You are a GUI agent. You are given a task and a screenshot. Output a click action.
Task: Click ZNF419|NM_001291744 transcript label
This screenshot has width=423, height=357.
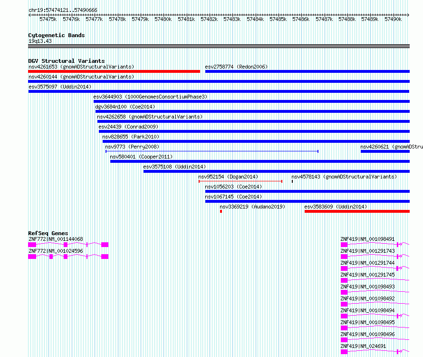pos(367,263)
